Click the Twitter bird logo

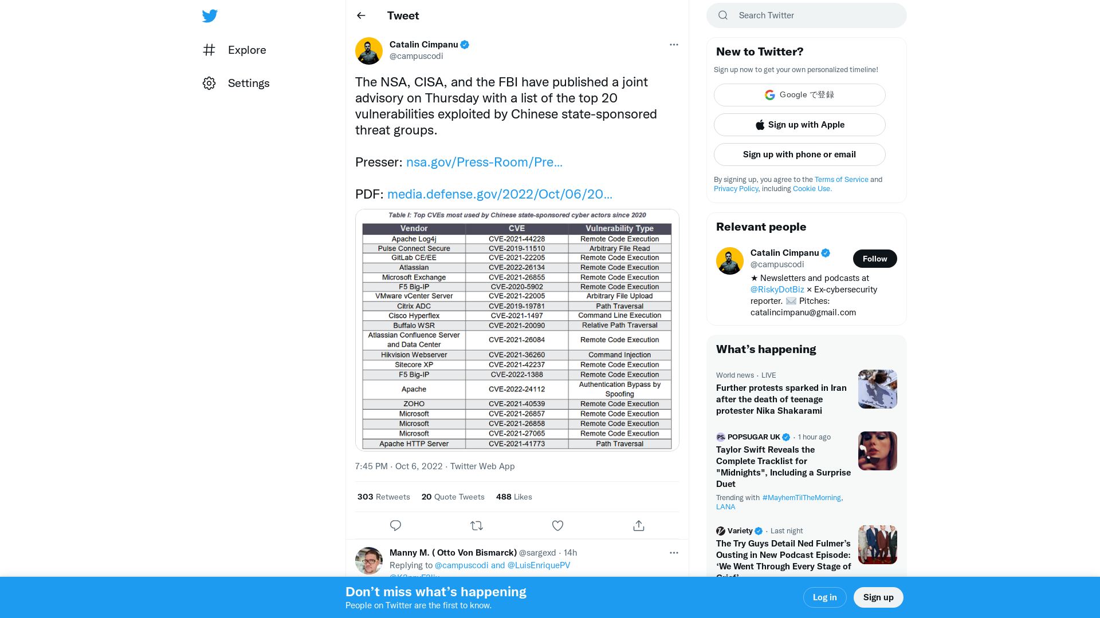pyautogui.click(x=210, y=15)
